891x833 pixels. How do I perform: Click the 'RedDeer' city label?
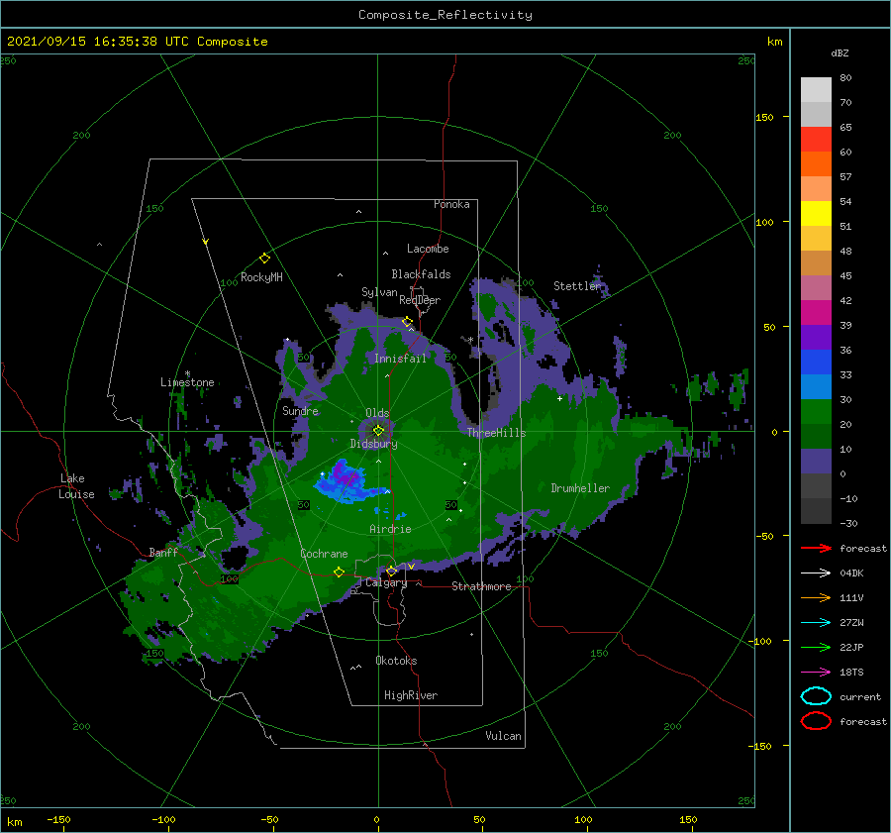click(420, 300)
